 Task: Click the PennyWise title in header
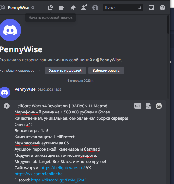pos(18,8)
